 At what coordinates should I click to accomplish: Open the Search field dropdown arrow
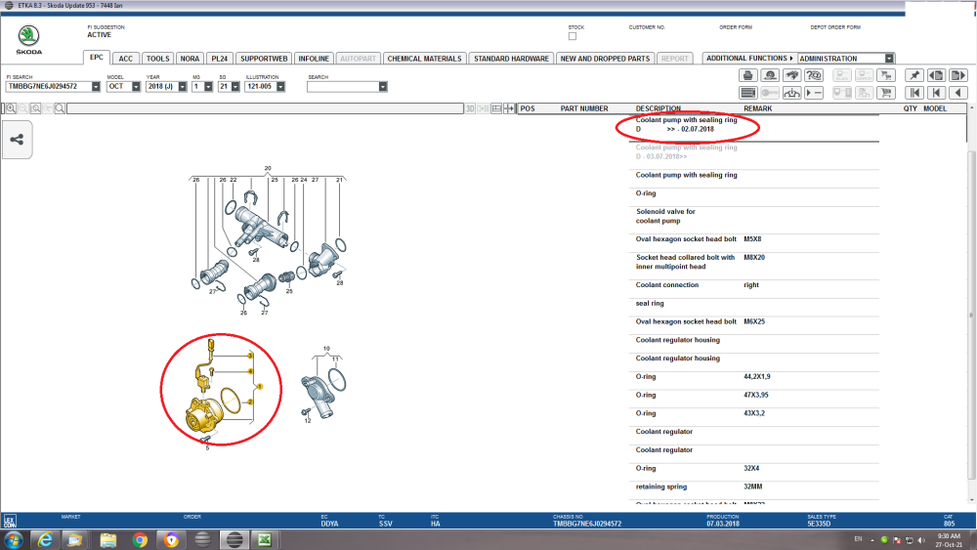[383, 87]
